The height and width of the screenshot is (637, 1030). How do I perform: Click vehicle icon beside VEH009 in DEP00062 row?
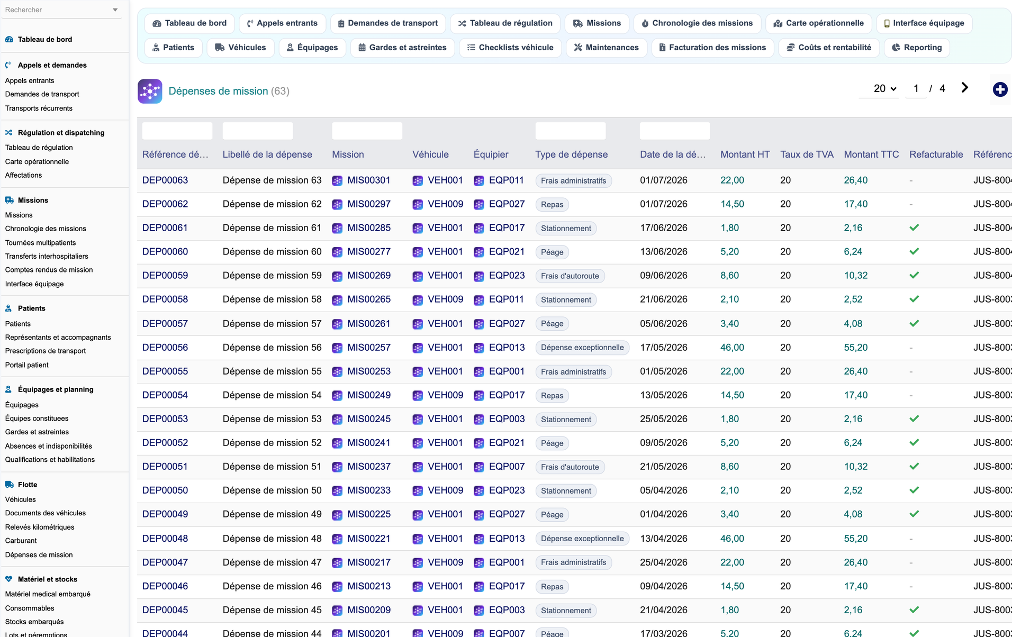pos(418,204)
